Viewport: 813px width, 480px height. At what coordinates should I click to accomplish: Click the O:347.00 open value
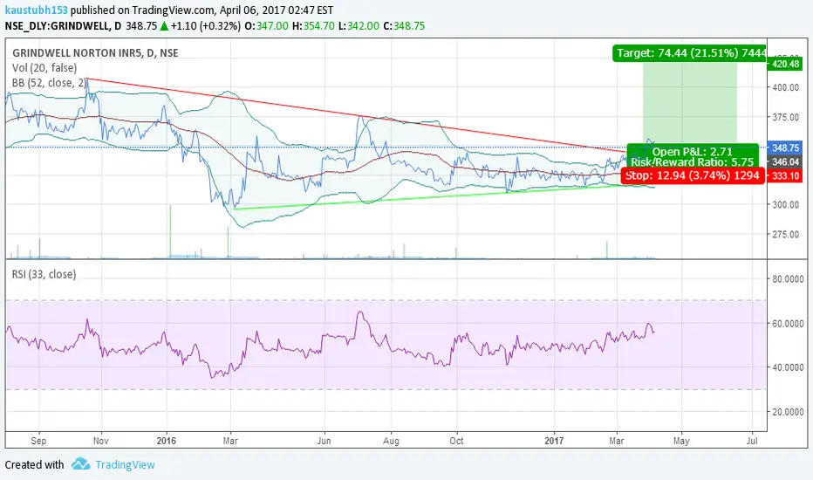[266, 26]
